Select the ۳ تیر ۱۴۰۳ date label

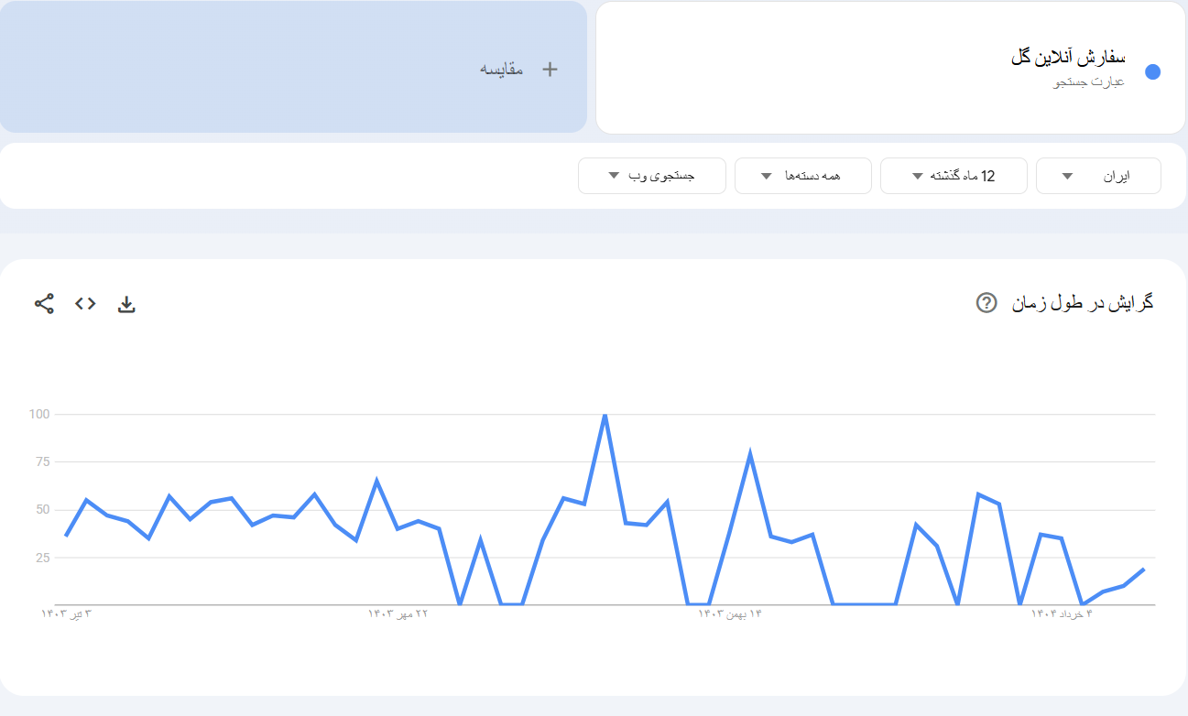coord(67,613)
